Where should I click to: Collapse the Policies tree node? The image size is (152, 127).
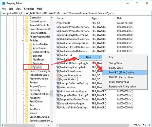tap(23, 40)
